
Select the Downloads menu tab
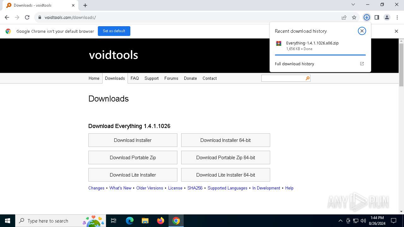coord(115,78)
